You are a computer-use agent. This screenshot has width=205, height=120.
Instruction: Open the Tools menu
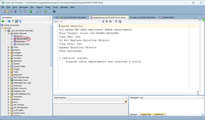[55, 7]
